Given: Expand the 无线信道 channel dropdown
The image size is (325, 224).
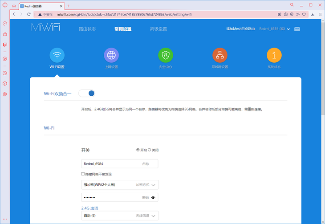Looking at the screenshot, I should [x=154, y=216].
